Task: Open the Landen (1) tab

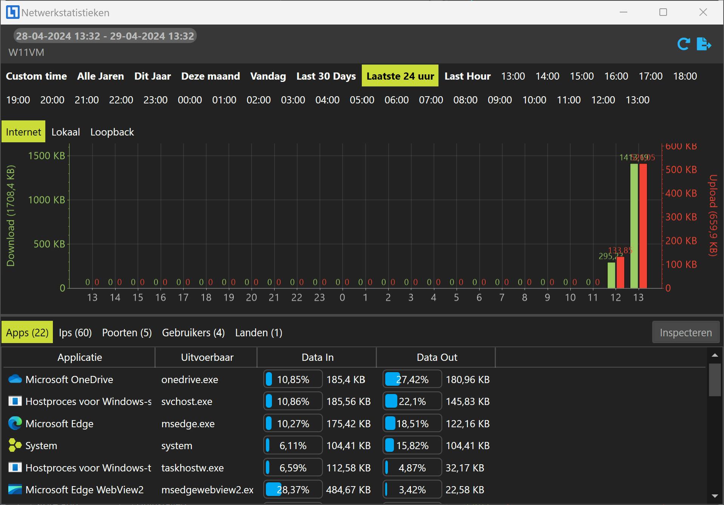Action: coord(258,333)
